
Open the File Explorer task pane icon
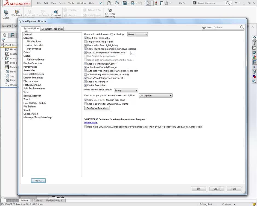click(255, 48)
